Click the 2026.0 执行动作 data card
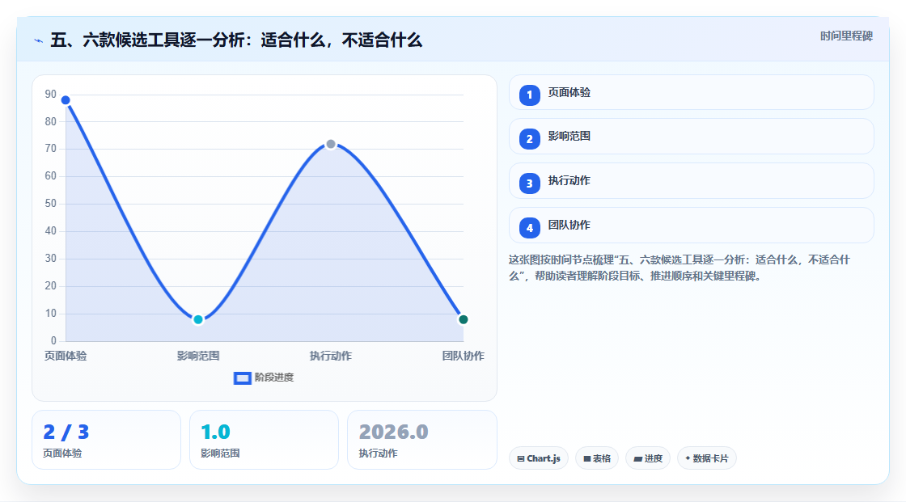906x502 pixels. pyautogui.click(x=422, y=441)
